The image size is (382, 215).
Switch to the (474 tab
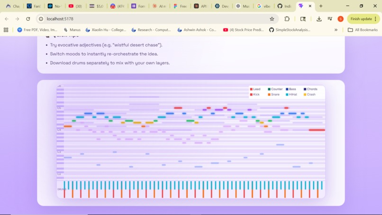(x=117, y=6)
